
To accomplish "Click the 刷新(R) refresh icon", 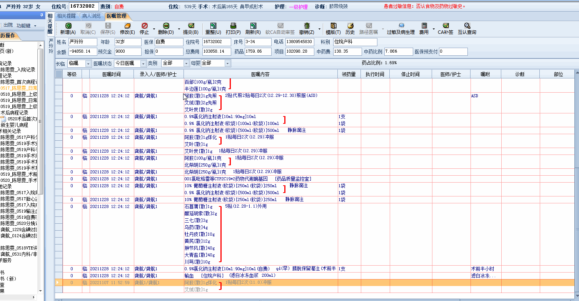I will click(253, 26).
